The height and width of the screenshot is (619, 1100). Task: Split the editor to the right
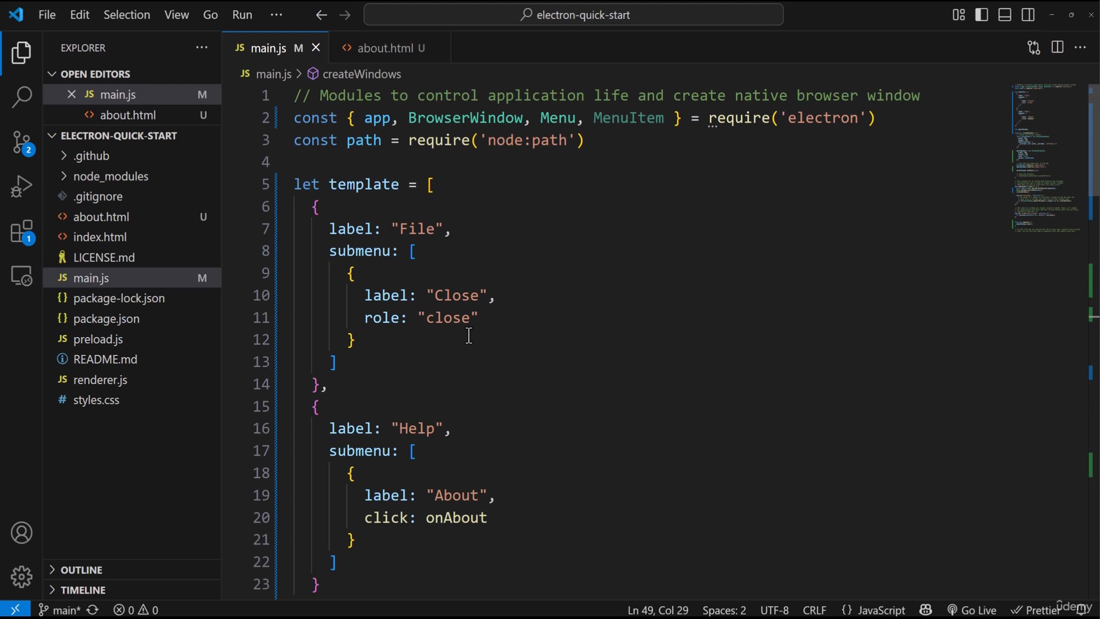[x=1058, y=48]
